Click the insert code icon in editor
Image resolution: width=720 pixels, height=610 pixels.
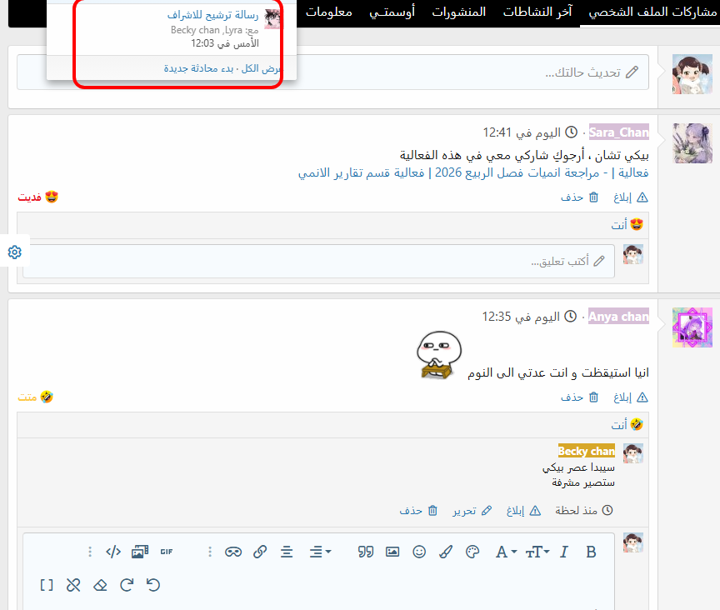[113, 552]
